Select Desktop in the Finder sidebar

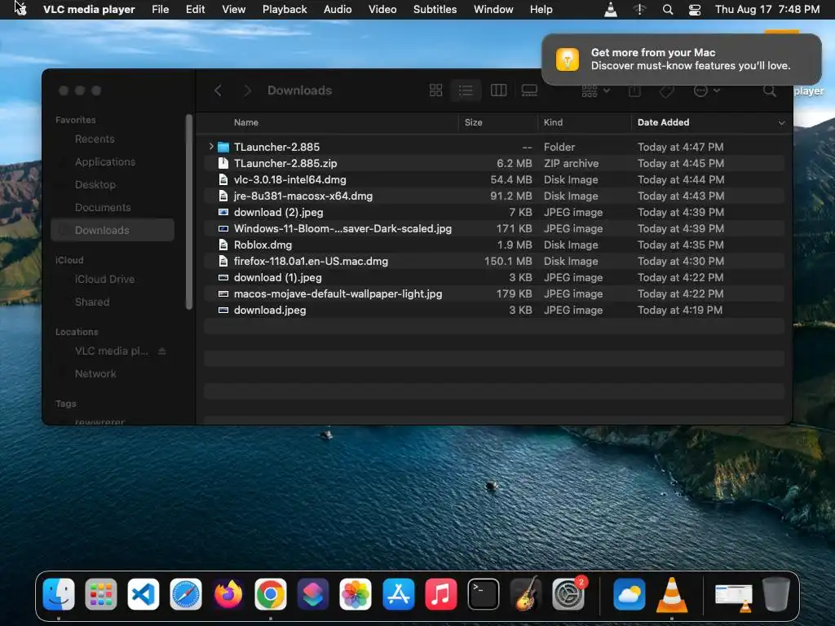(112, 185)
